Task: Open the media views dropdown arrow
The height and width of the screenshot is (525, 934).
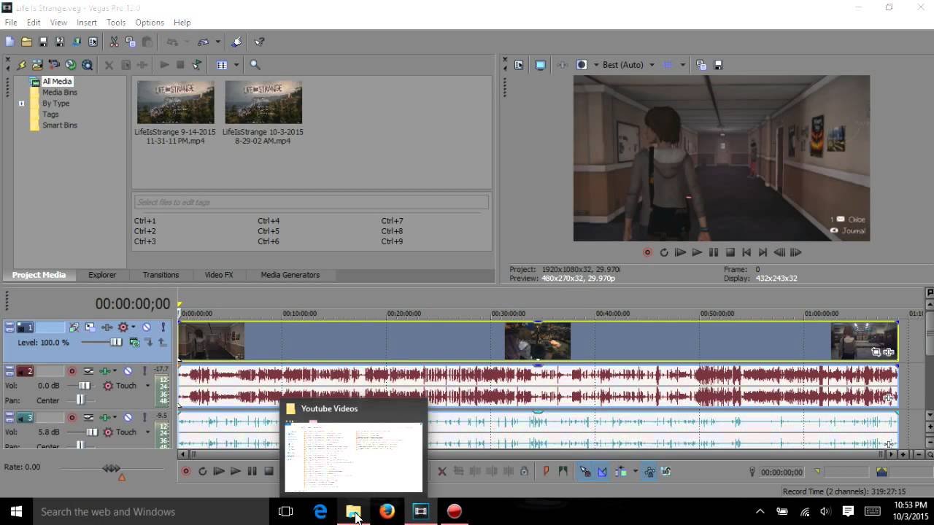Action: [x=236, y=65]
